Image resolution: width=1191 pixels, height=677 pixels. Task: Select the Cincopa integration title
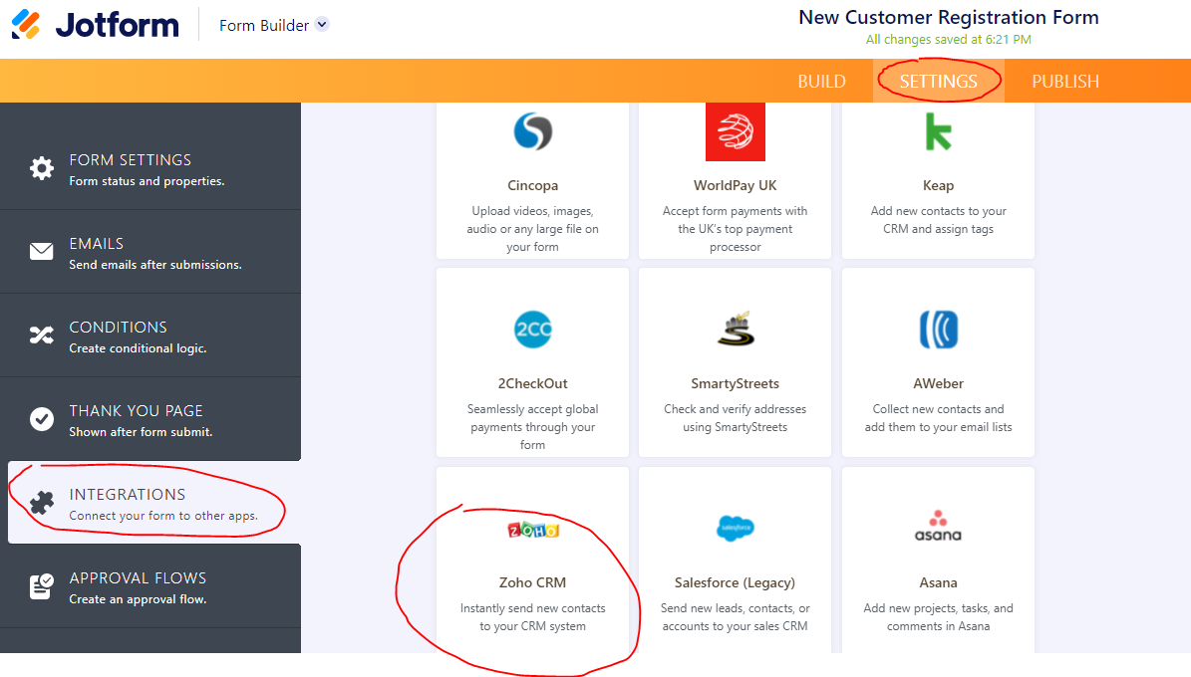pyautogui.click(x=532, y=185)
